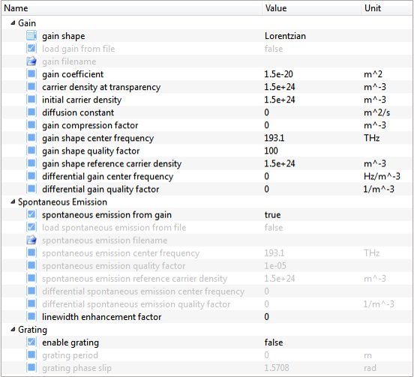Click the folder icon next to gain filename
The height and width of the screenshot is (377, 414).
pos(31,61)
